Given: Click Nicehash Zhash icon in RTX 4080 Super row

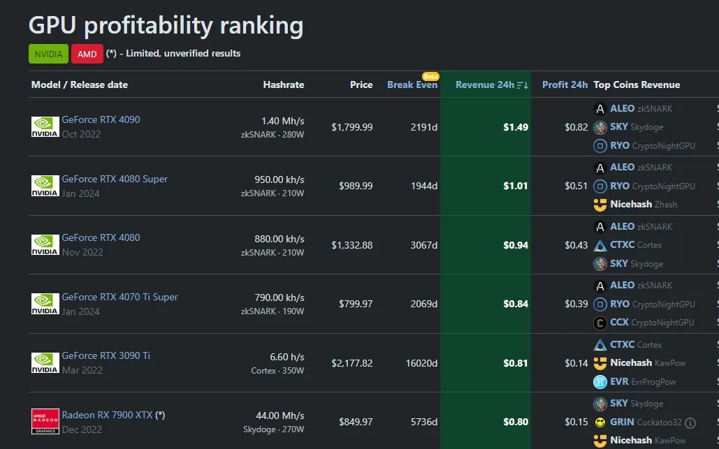Looking at the screenshot, I should 600,205.
